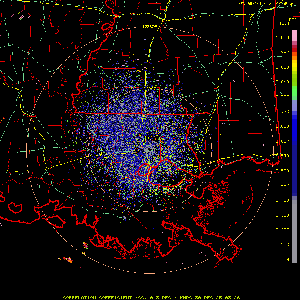Click the 50 NMI range ring label
Viewport: 300px width, 300px height.
coord(150,88)
